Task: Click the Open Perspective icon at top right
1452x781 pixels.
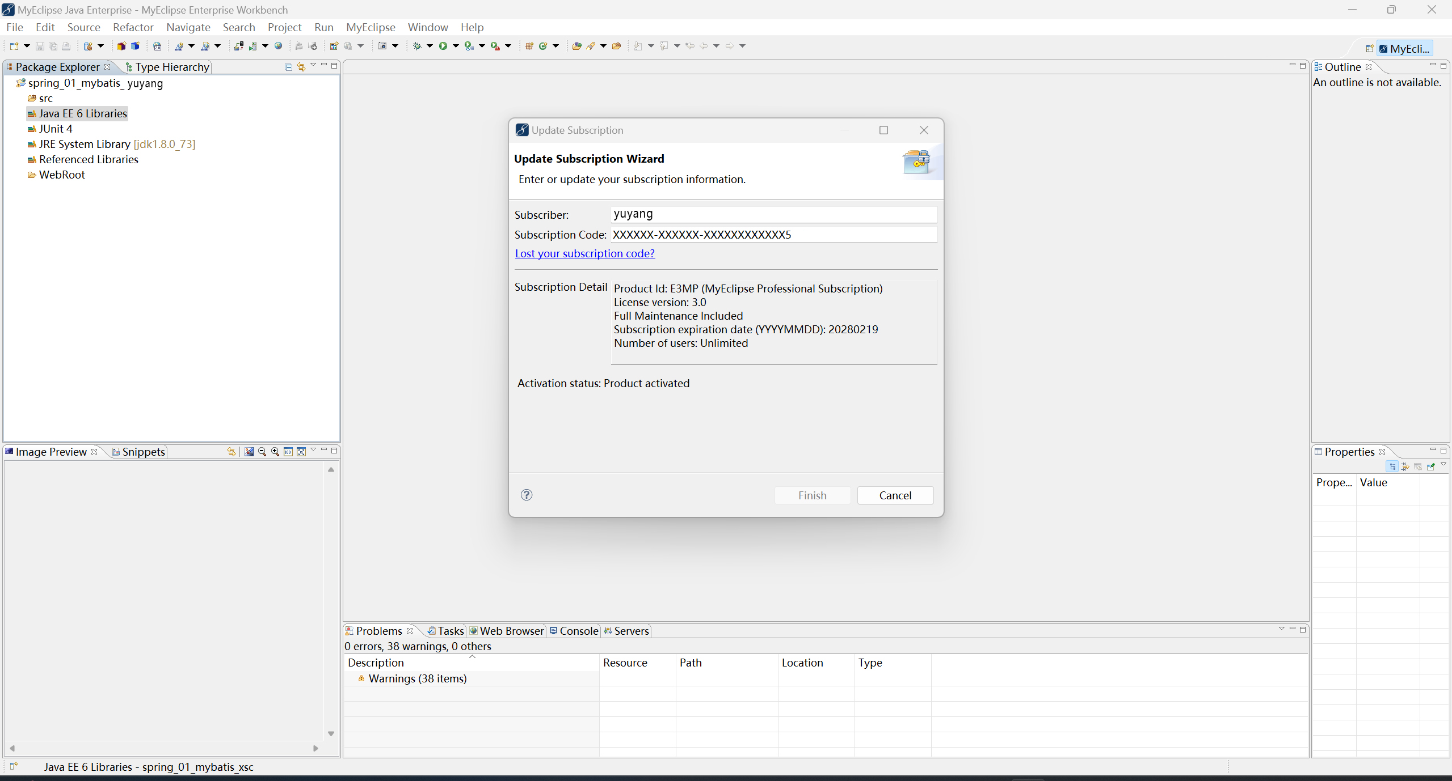Action: (x=1370, y=49)
